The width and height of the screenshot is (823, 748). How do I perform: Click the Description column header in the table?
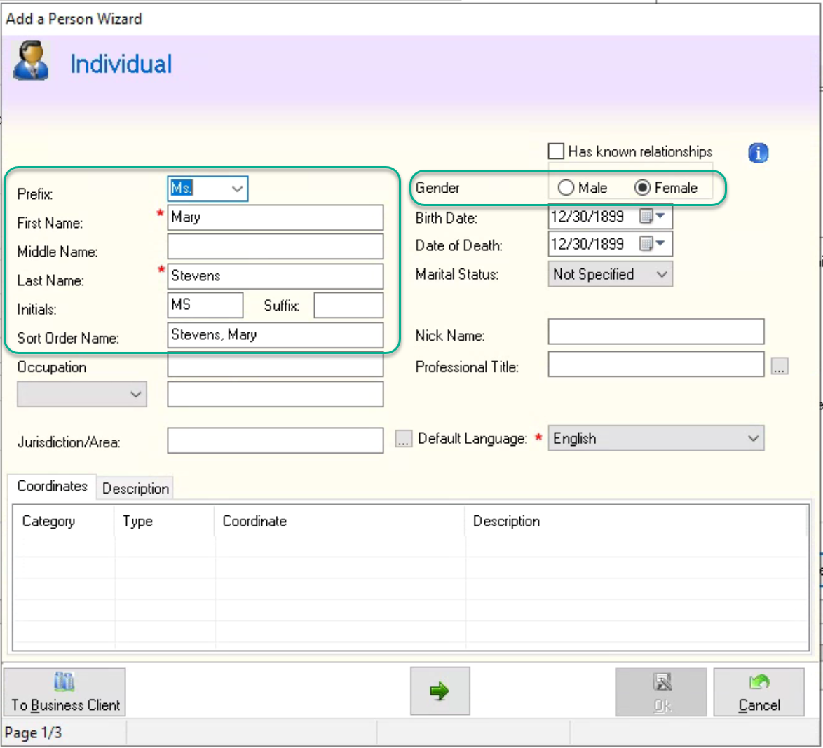pyautogui.click(x=637, y=522)
